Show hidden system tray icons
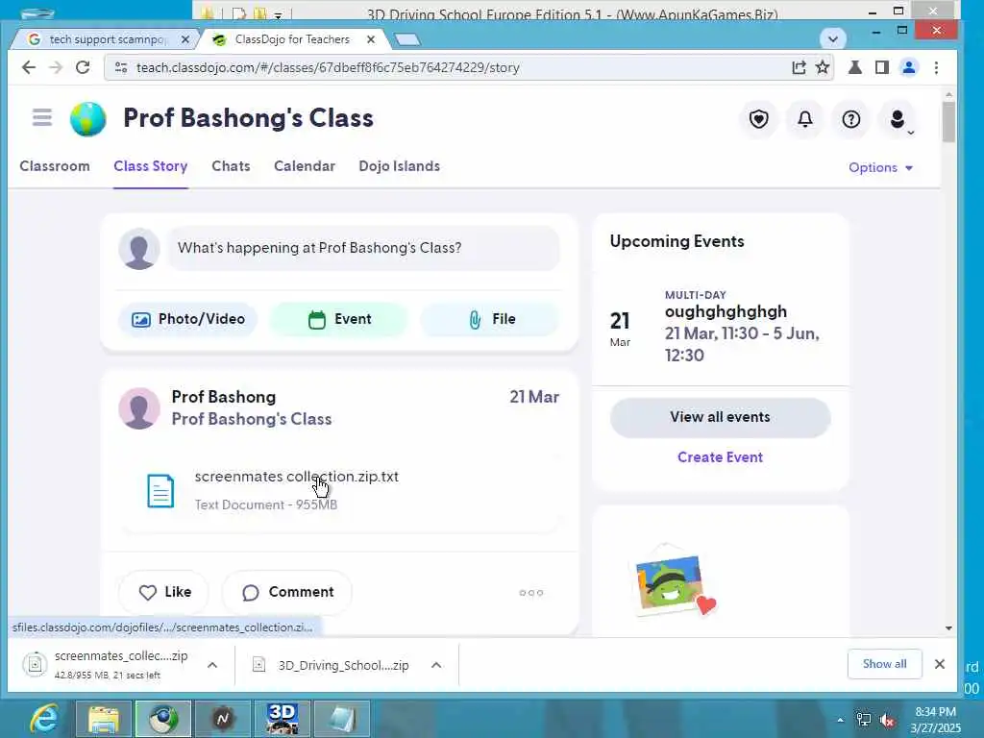984x738 pixels. 840,720
